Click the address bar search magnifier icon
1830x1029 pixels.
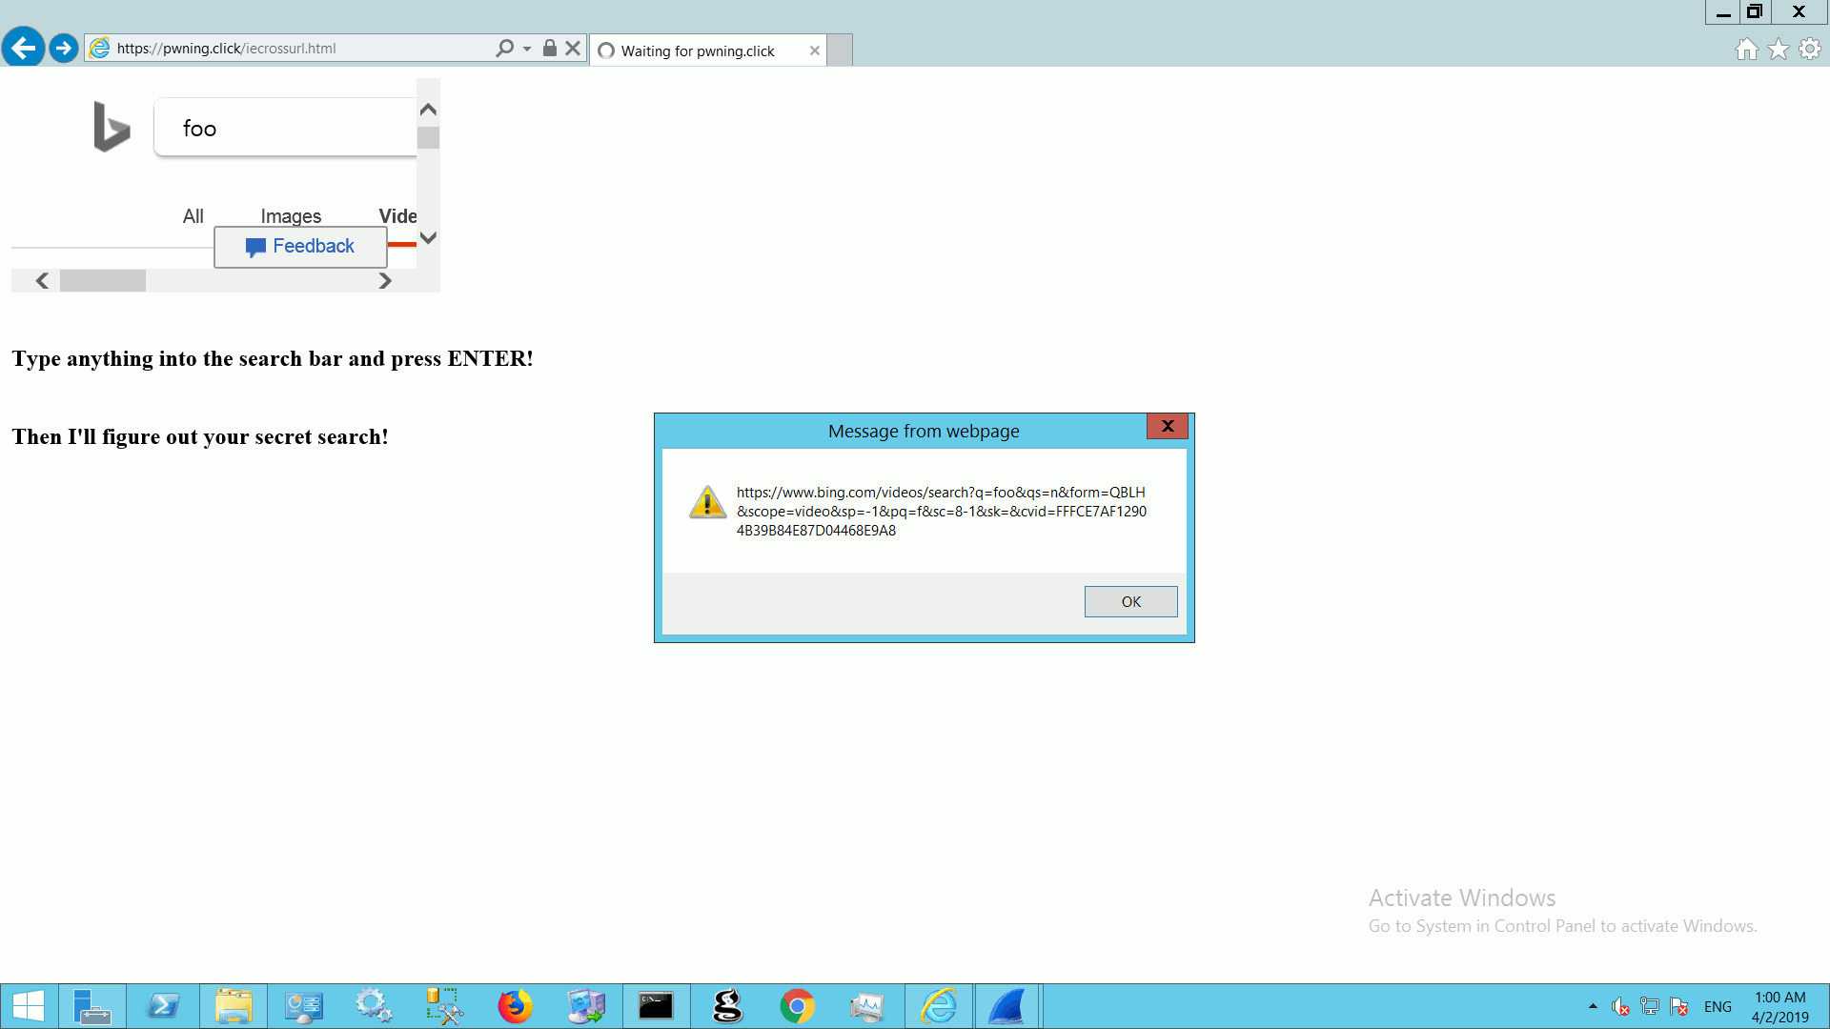504,48
